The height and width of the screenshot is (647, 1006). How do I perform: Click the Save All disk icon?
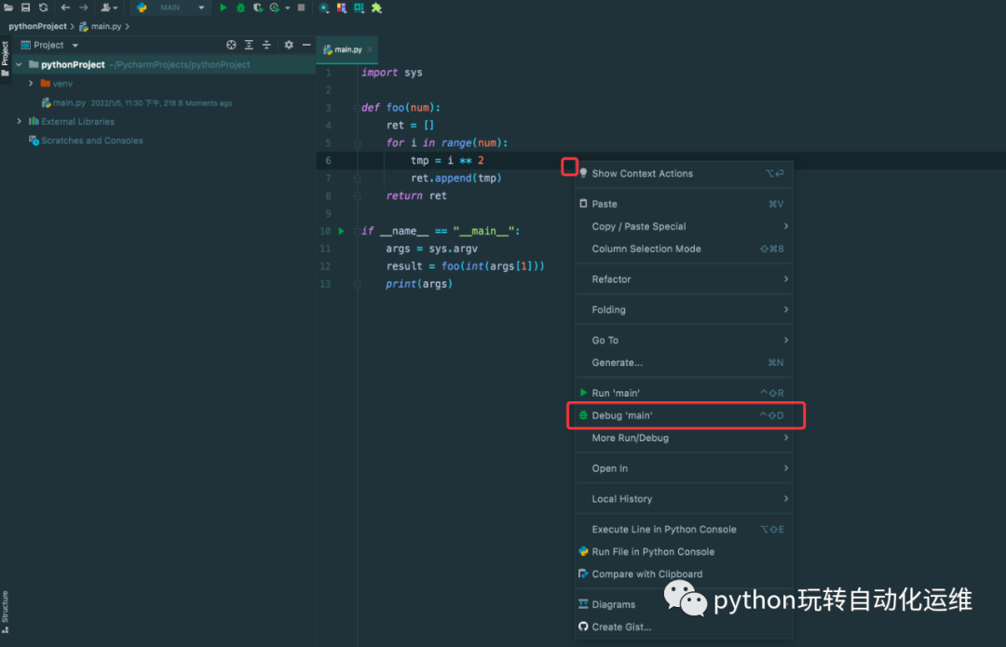tap(26, 7)
